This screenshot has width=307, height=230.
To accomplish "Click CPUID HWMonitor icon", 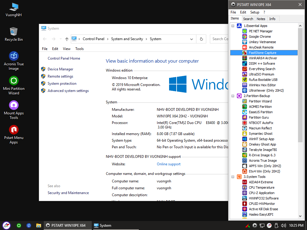I will pyautogui.click(x=245, y=204).
